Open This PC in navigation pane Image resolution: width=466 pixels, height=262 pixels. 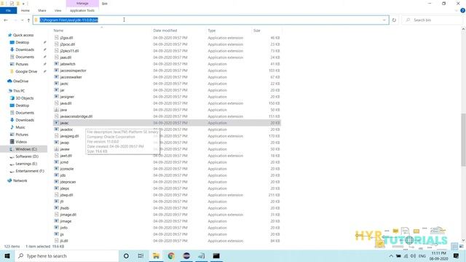(19, 91)
